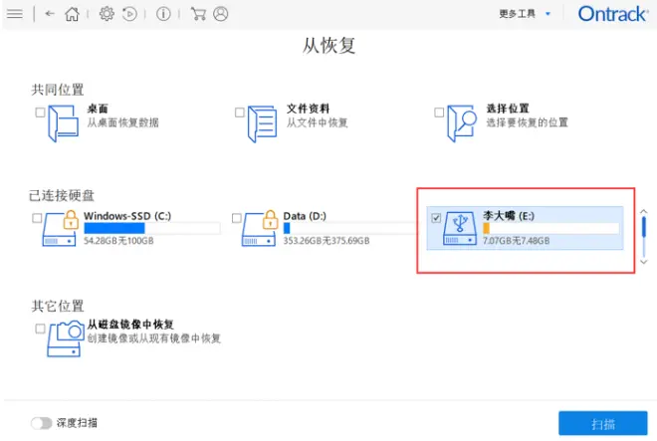The height and width of the screenshot is (441, 657).
Task: Select the Data (D:) label
Action: point(305,216)
